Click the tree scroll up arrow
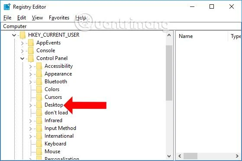Screen dimensions: 242x161 pos(169,35)
